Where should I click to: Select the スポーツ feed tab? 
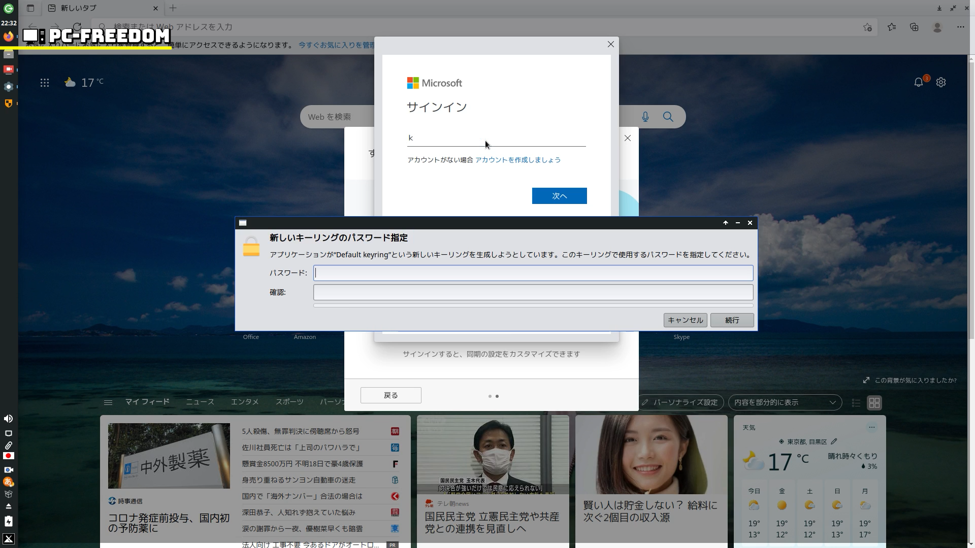[x=289, y=402]
